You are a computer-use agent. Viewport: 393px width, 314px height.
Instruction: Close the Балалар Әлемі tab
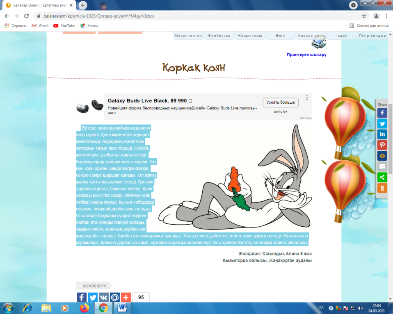(71, 5)
